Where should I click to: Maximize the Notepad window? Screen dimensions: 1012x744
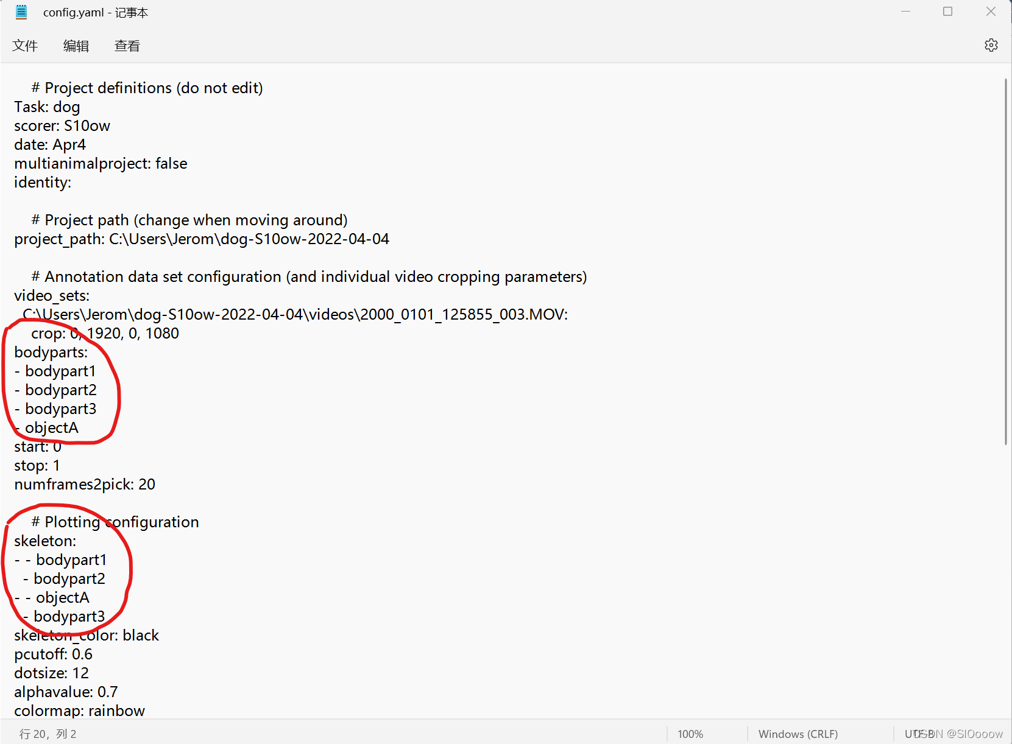(x=947, y=12)
